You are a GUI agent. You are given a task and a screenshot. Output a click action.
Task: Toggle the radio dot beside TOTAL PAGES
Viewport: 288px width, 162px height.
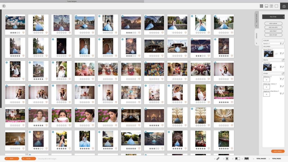pyautogui.click(x=269, y=159)
